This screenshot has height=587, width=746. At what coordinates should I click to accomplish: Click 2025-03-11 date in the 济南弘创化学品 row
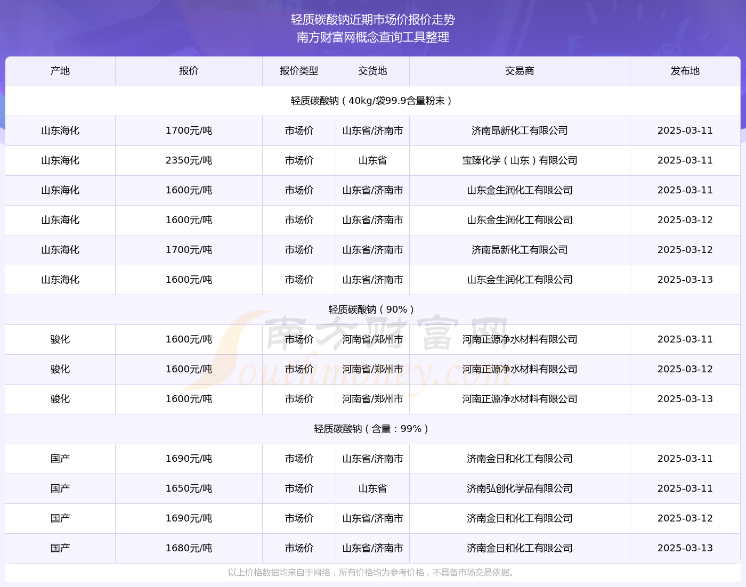685,488
